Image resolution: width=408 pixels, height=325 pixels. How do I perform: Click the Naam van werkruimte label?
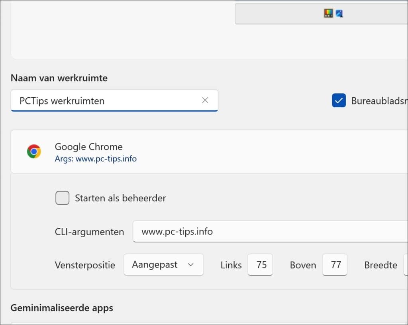tap(59, 78)
